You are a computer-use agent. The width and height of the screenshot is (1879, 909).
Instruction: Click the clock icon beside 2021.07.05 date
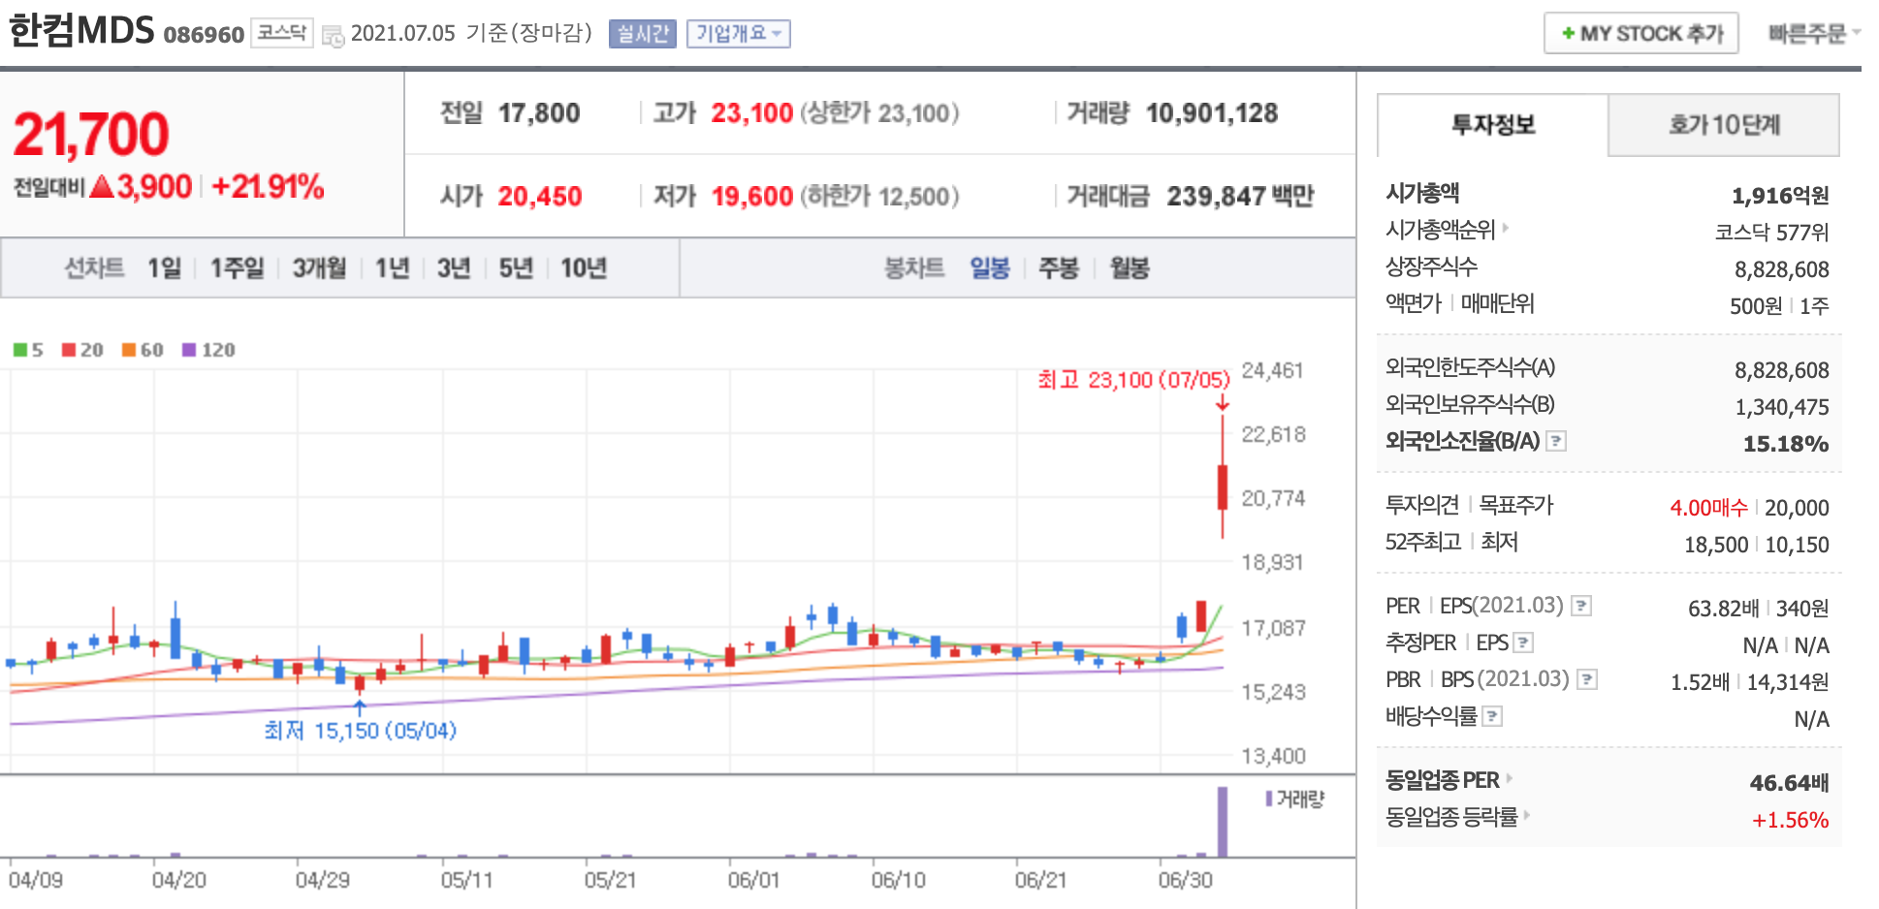tap(333, 38)
